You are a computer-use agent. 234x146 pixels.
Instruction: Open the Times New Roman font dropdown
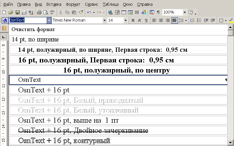104,20
